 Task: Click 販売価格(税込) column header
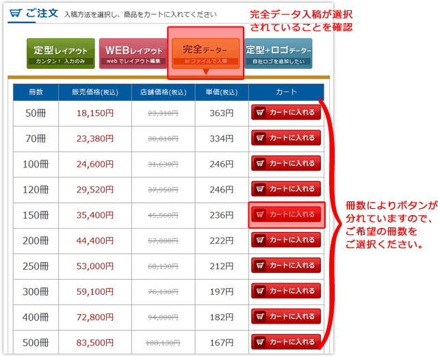pos(95,92)
